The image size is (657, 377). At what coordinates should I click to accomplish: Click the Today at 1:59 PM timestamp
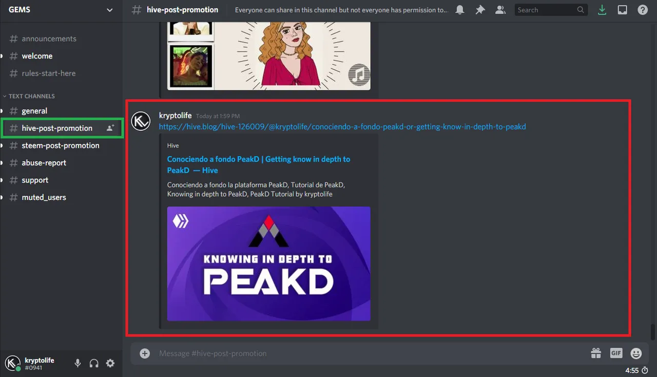tap(218, 116)
